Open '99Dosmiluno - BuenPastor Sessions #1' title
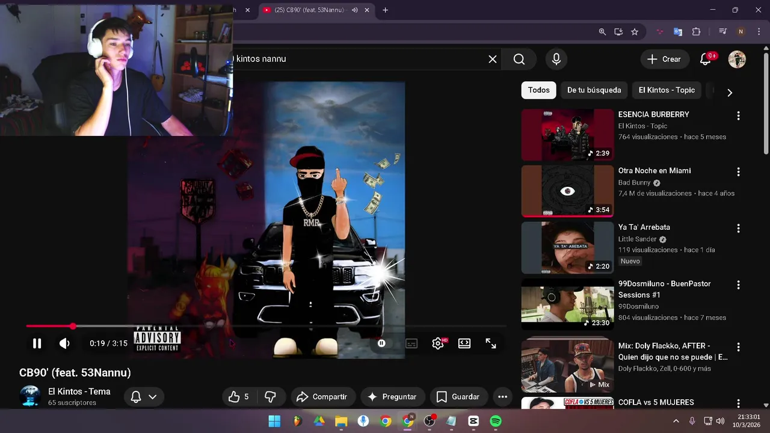The width and height of the screenshot is (770, 433). 665,289
